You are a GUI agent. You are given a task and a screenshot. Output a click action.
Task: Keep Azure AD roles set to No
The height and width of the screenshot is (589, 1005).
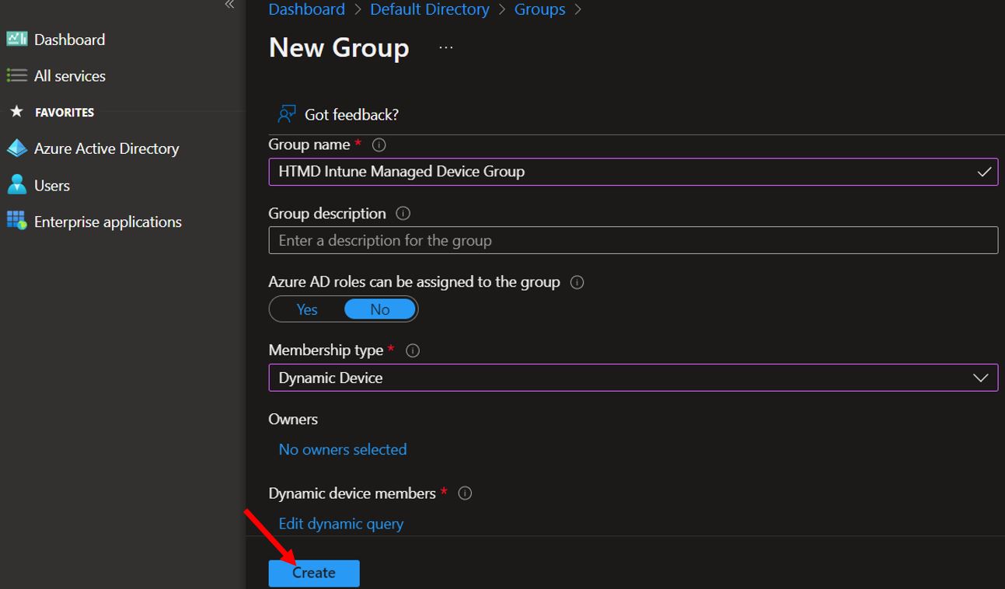(379, 308)
